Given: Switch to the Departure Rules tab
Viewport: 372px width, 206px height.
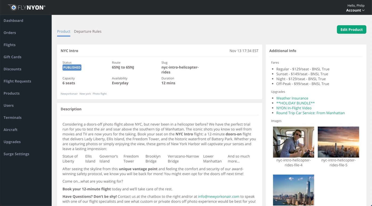Looking at the screenshot, I should point(88,31).
